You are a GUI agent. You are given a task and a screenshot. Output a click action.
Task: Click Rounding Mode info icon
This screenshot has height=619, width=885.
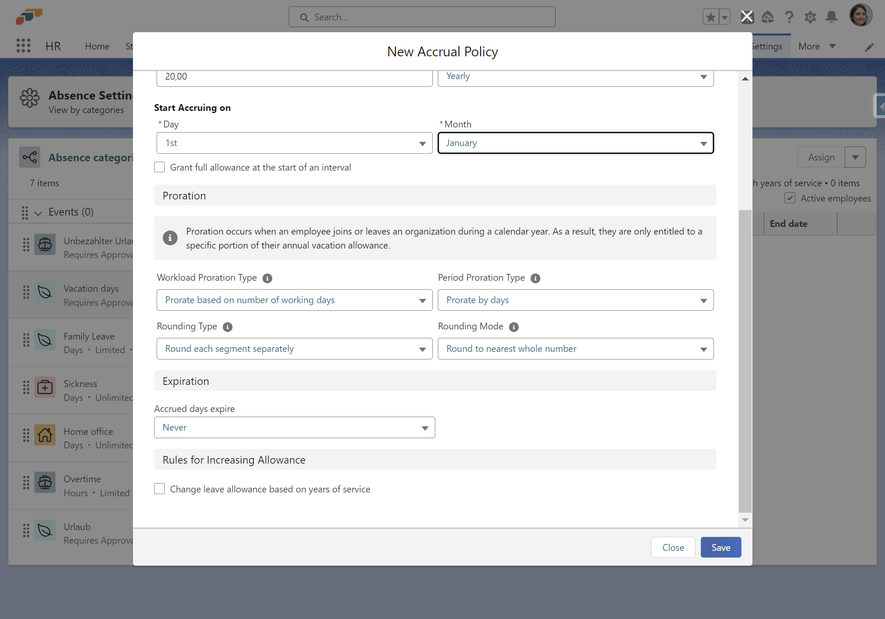[x=514, y=327]
